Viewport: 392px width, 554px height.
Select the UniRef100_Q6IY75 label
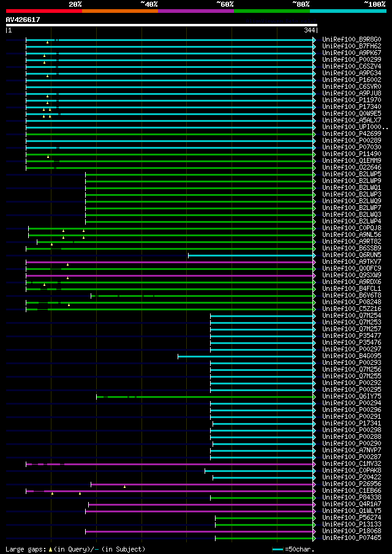(x=352, y=397)
